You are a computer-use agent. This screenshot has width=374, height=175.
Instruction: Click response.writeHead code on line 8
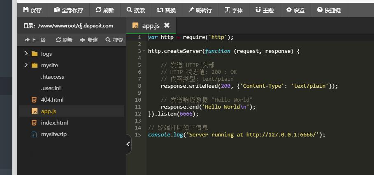coord(189,86)
